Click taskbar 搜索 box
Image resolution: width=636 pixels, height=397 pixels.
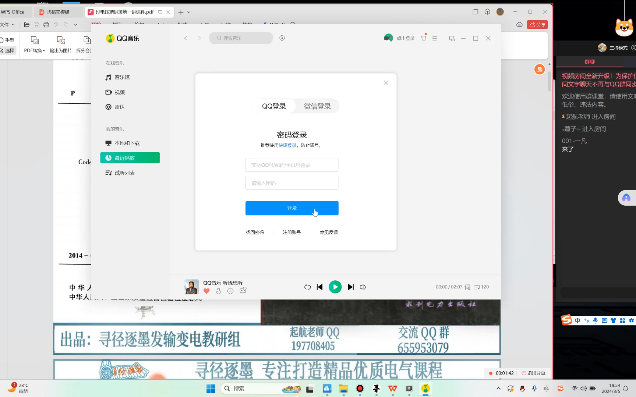click(261, 389)
